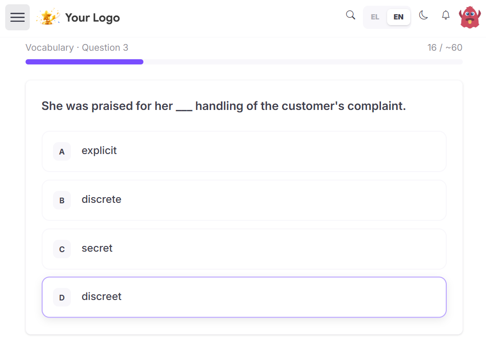This screenshot has width=486, height=345.
Task: Toggle dark mode moon icon
Action: coord(424,15)
